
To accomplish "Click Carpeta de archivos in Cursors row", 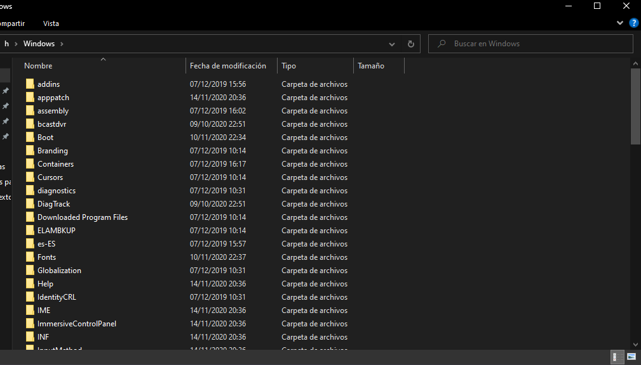I will pyautogui.click(x=314, y=177).
